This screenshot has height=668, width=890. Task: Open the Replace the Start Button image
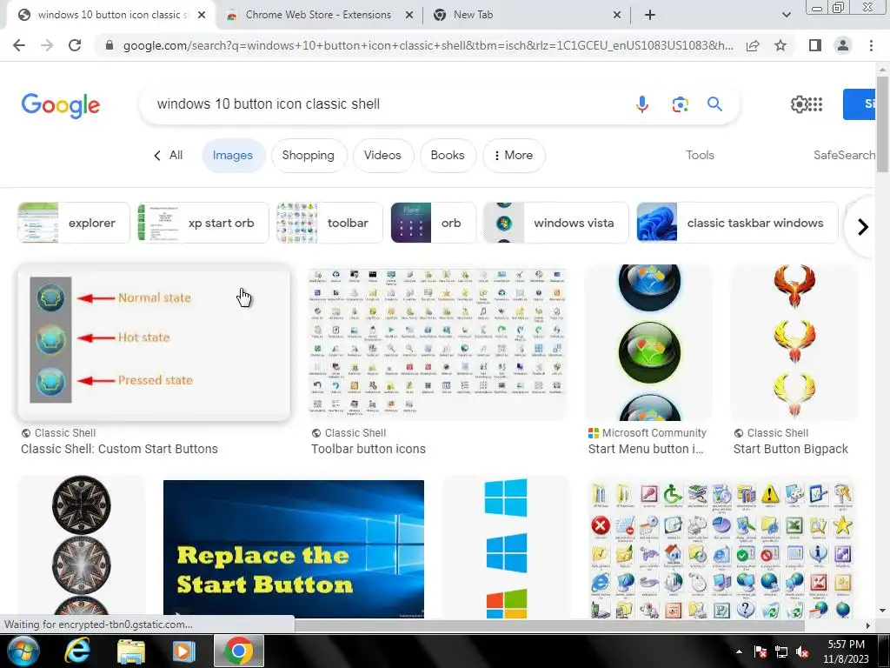pyautogui.click(x=294, y=548)
